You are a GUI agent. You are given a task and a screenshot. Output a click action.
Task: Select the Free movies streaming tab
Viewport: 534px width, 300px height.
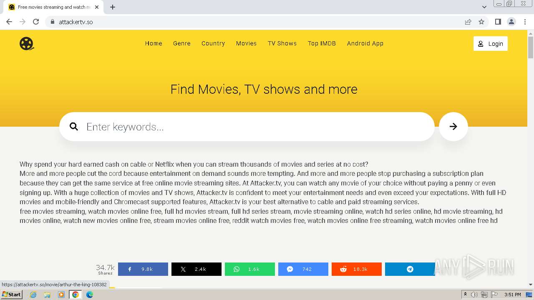coord(54,7)
